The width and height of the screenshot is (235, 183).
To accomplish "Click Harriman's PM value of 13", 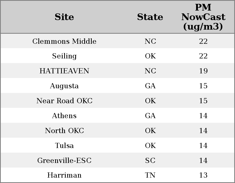I will (203, 175).
